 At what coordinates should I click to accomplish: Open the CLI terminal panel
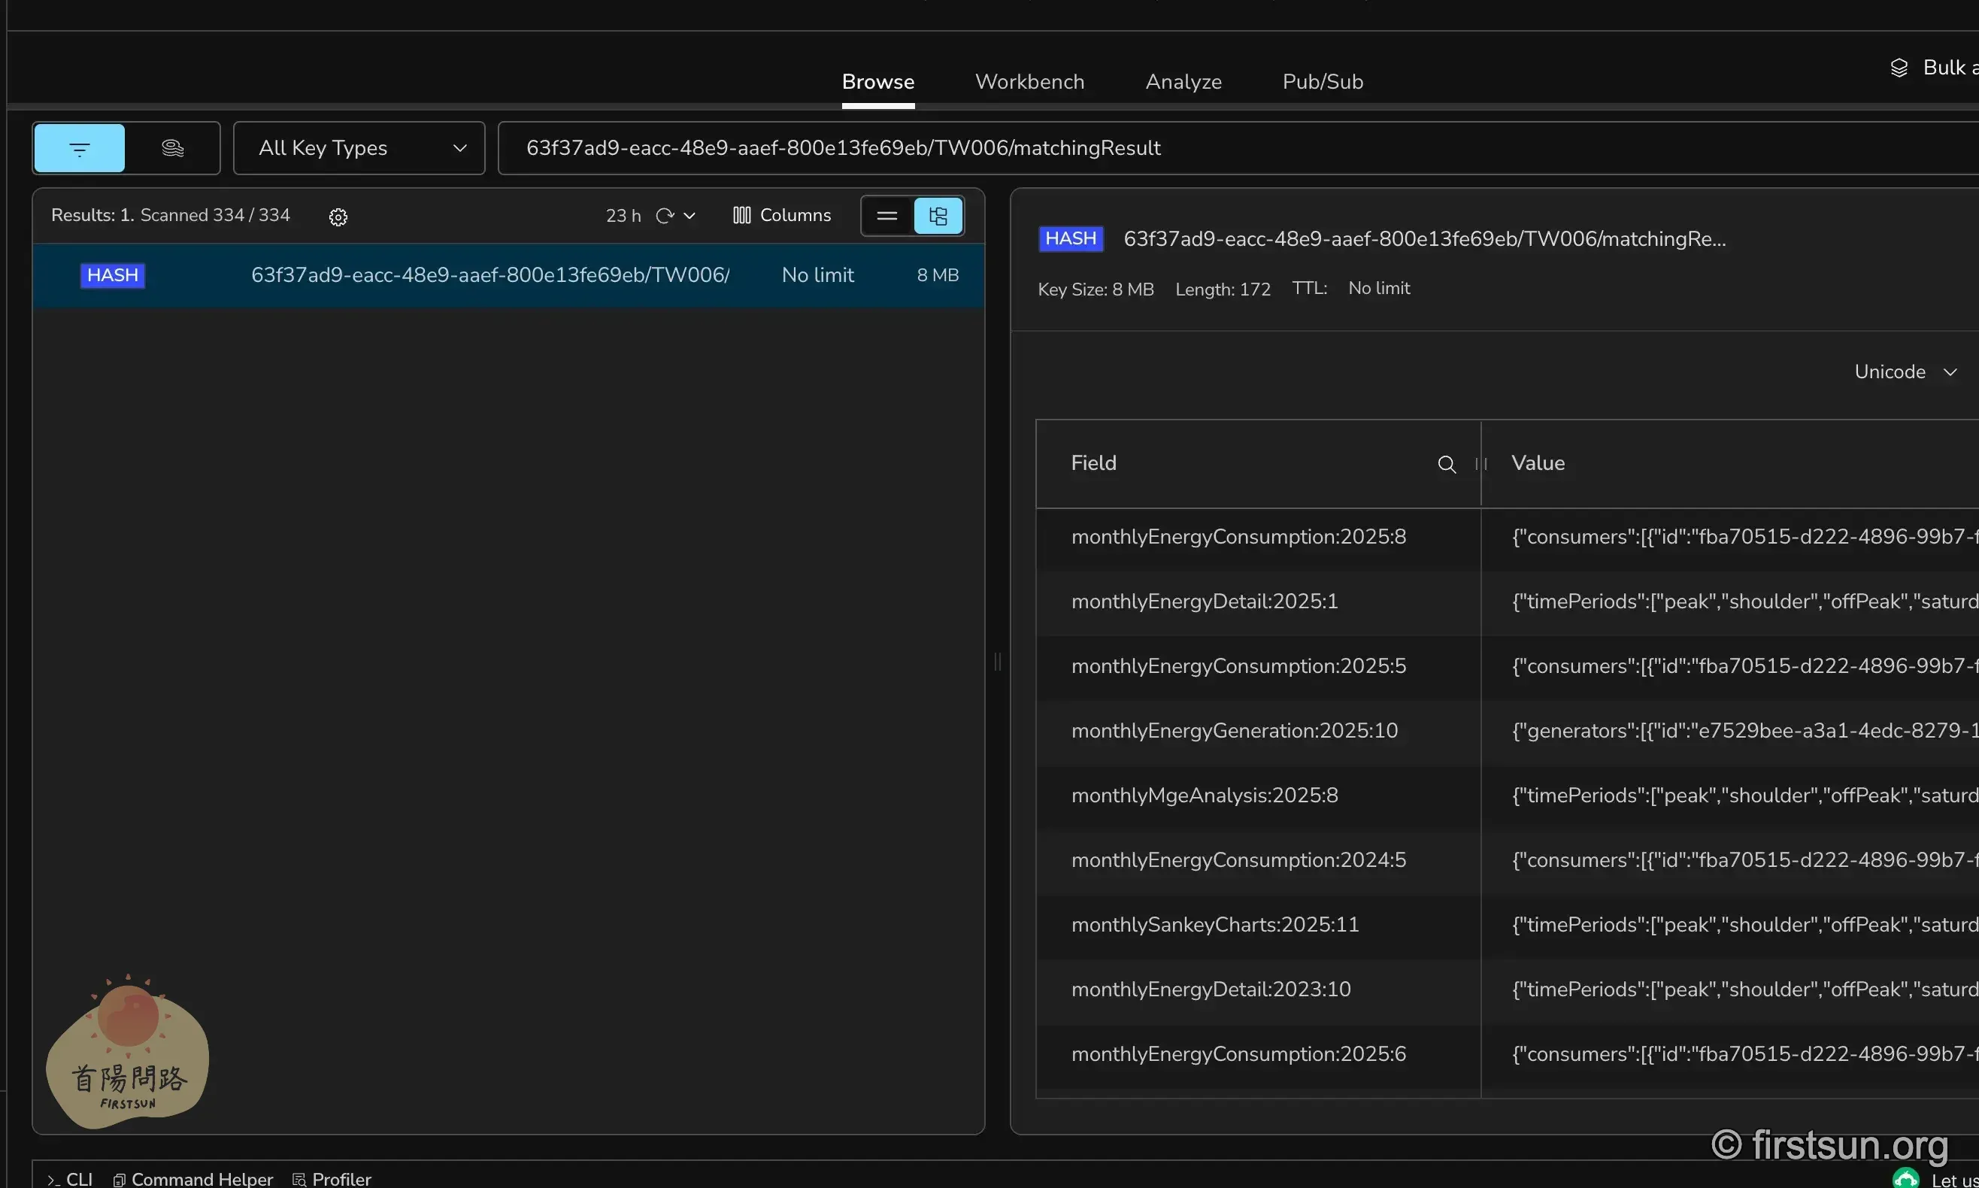point(71,1178)
